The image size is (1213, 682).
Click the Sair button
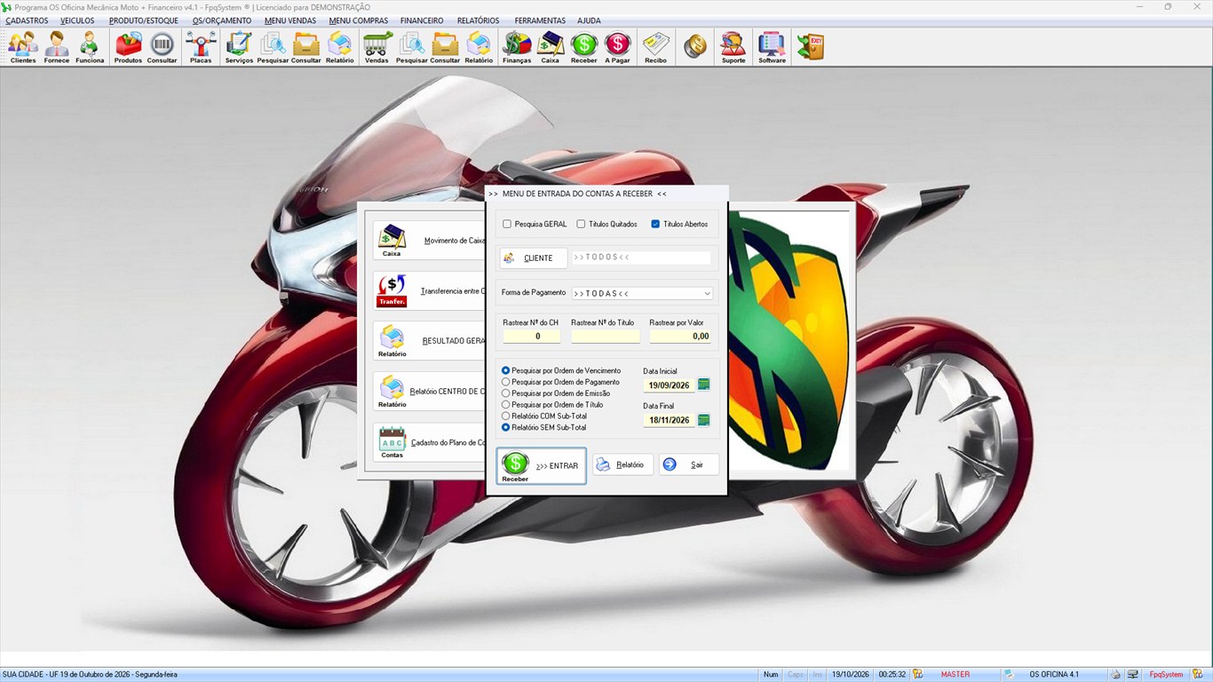689,464
